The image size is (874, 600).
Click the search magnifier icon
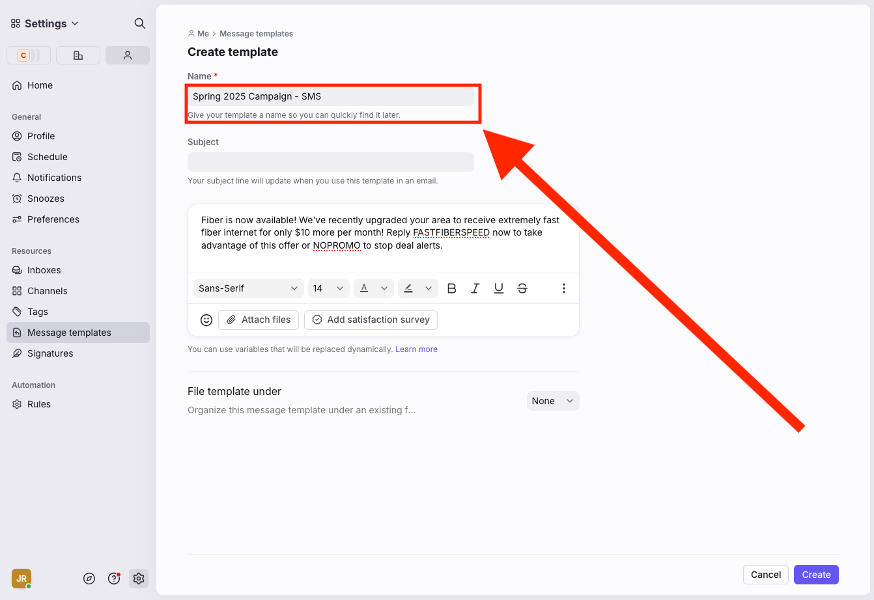[x=139, y=23]
